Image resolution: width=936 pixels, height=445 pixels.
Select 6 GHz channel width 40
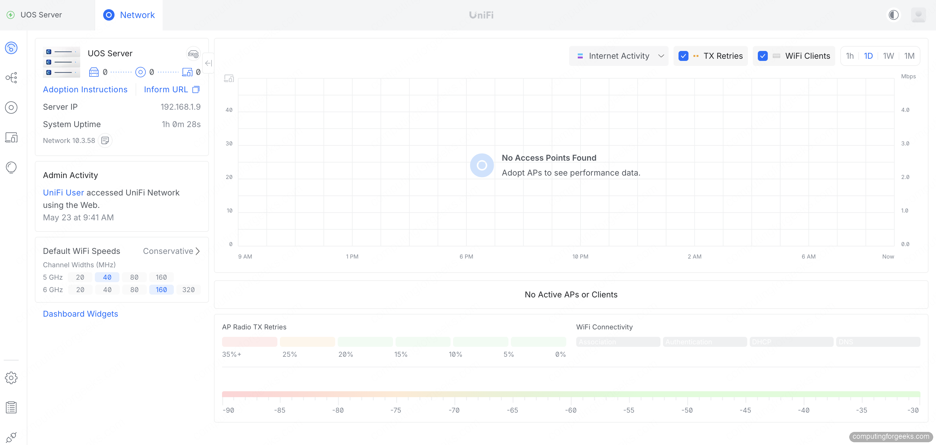pyautogui.click(x=107, y=290)
